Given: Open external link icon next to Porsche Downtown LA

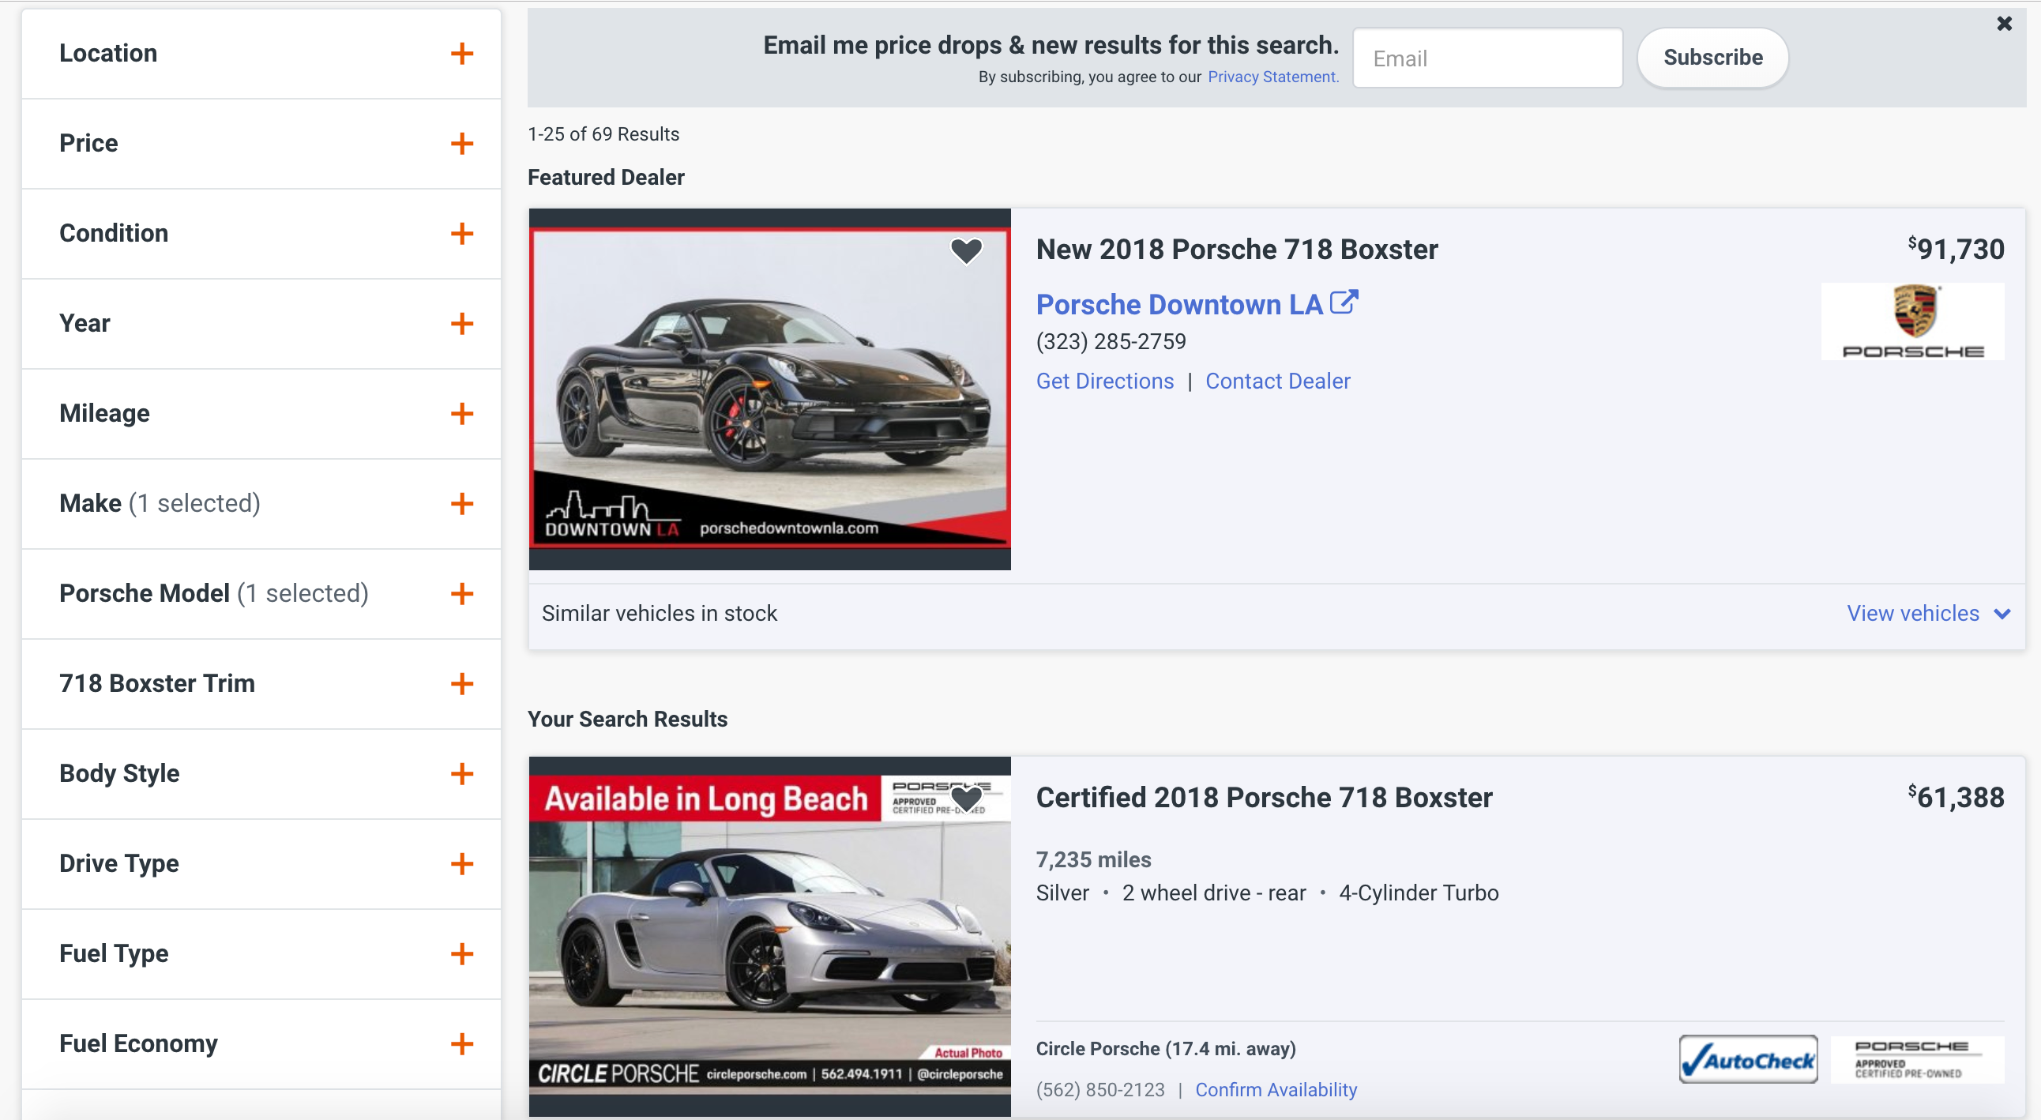Looking at the screenshot, I should 1344,302.
